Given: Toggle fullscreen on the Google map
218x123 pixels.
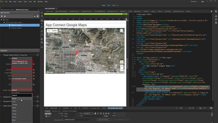Looking at the screenshot, I should (122, 31).
